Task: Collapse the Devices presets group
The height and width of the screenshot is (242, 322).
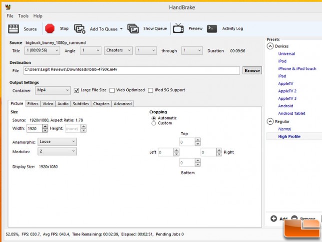Action: pyautogui.click(x=270, y=46)
